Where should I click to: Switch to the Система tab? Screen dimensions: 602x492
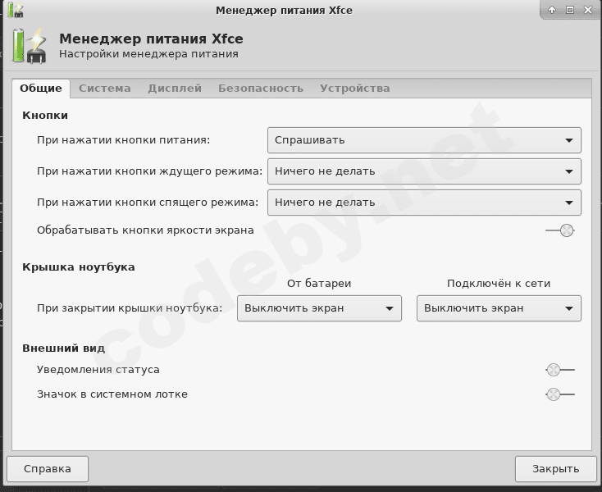(x=105, y=89)
